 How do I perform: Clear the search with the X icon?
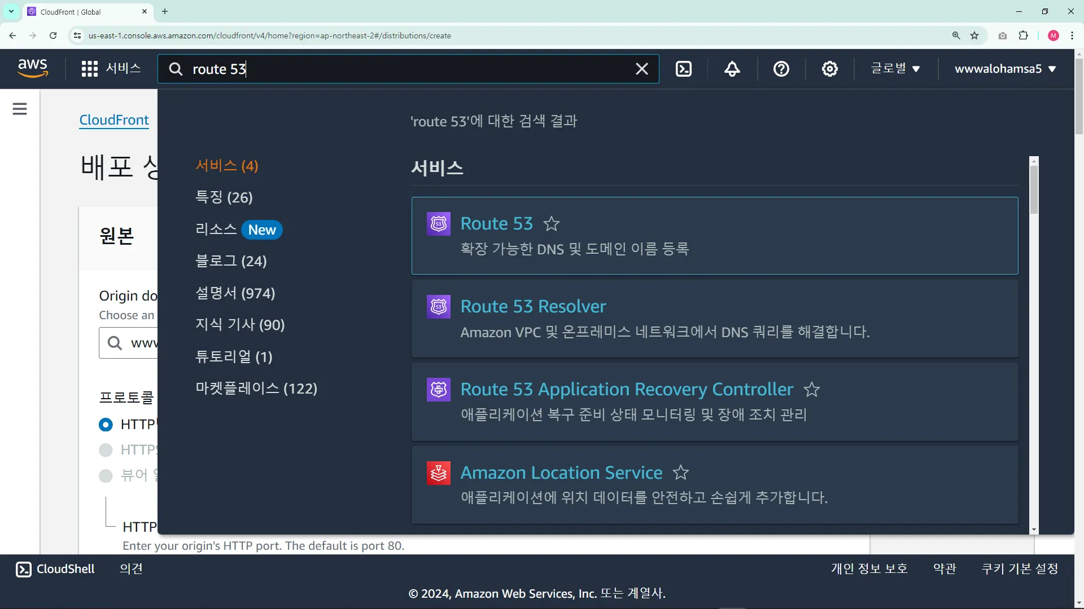(642, 69)
